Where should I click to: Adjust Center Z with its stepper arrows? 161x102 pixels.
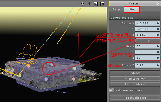pyautogui.click(x=158, y=35)
